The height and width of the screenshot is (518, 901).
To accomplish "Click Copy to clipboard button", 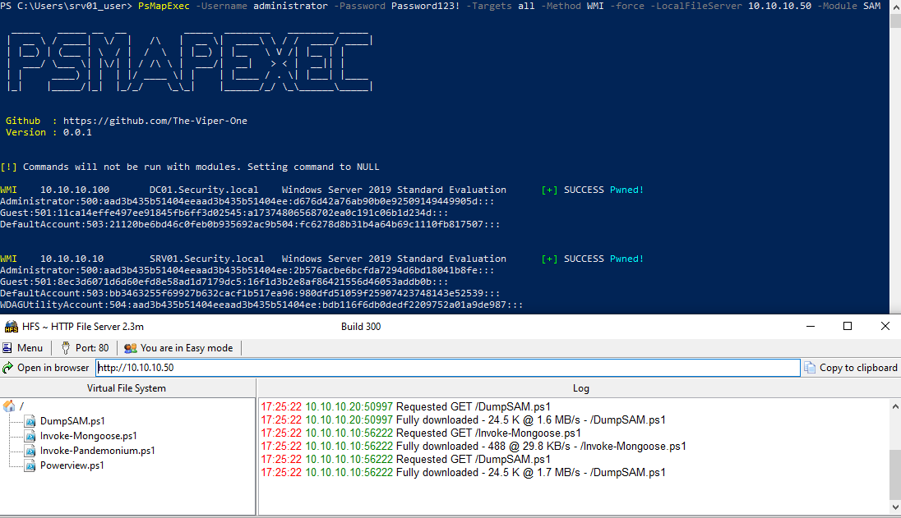I will coord(851,368).
